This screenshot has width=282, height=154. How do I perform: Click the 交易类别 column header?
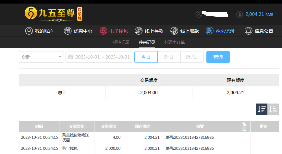tap(77, 126)
